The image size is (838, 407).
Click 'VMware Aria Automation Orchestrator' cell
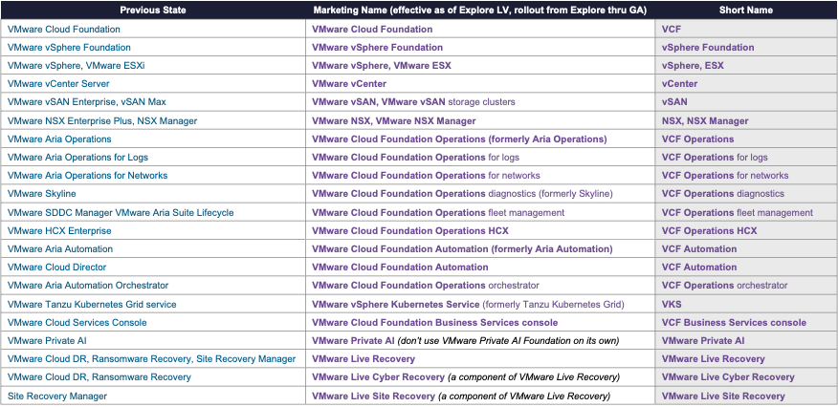tap(153, 286)
